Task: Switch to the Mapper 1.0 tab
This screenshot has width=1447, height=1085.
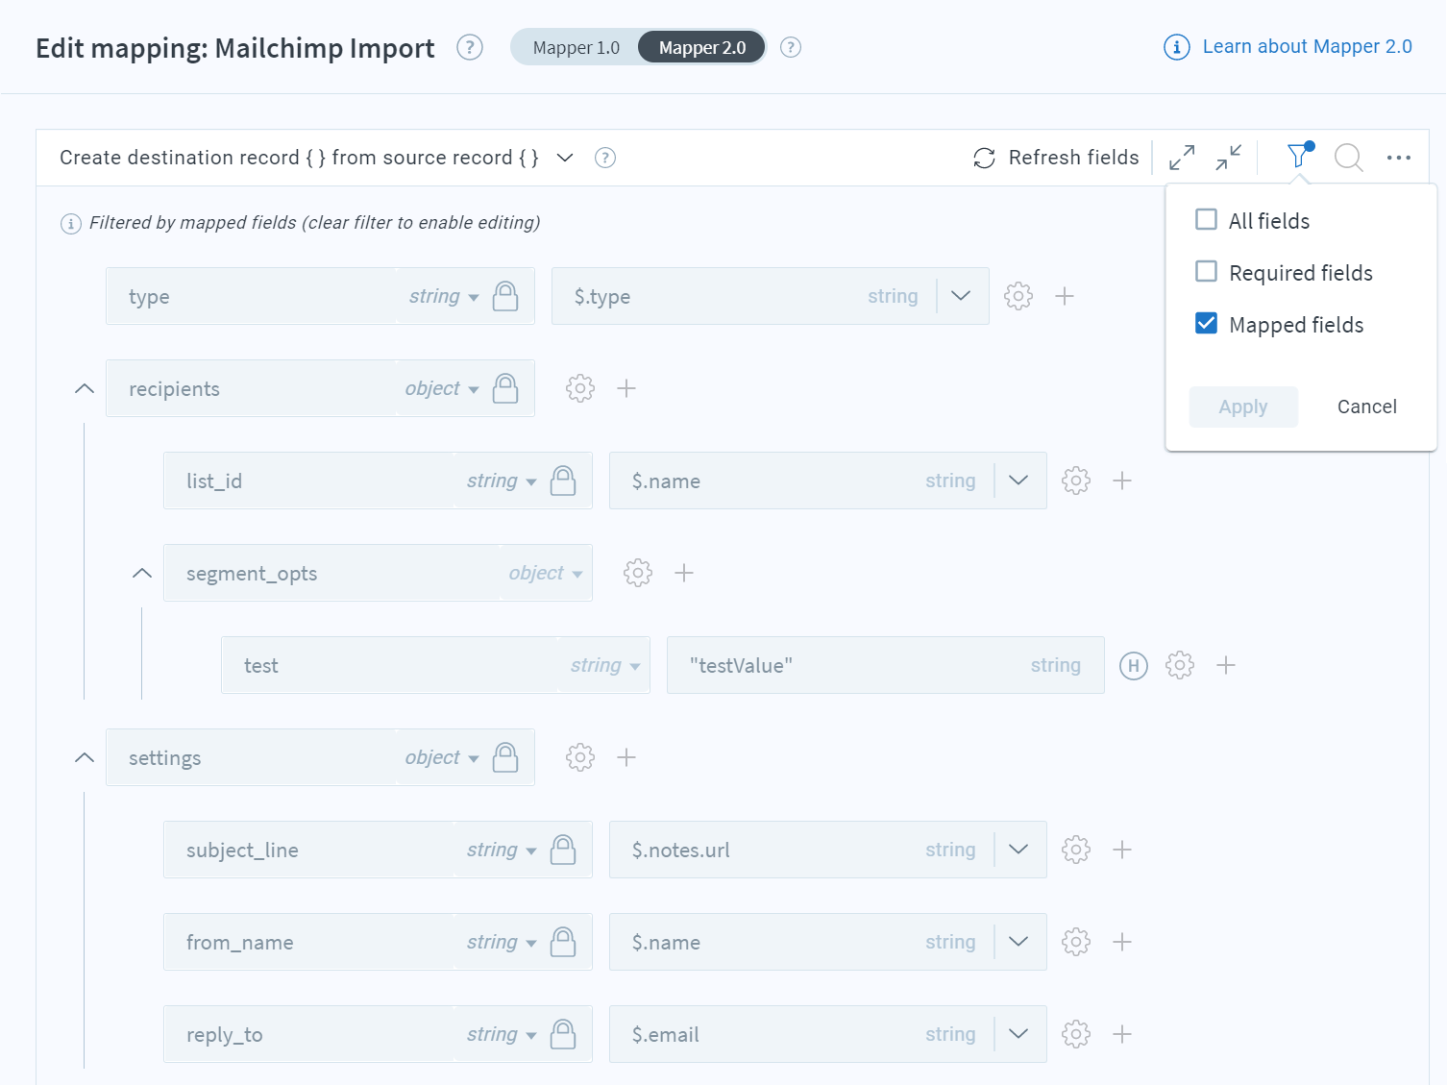Action: 576,46
